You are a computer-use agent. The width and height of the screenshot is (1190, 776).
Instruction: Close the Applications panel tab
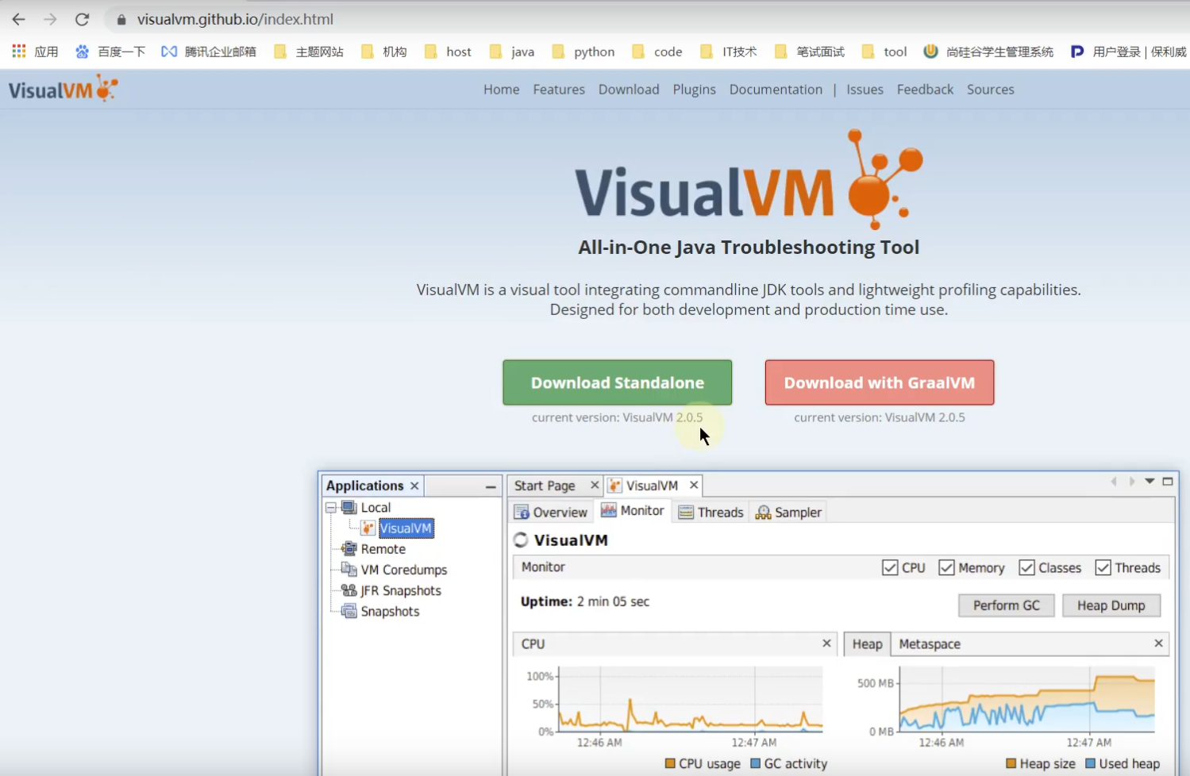coord(414,486)
